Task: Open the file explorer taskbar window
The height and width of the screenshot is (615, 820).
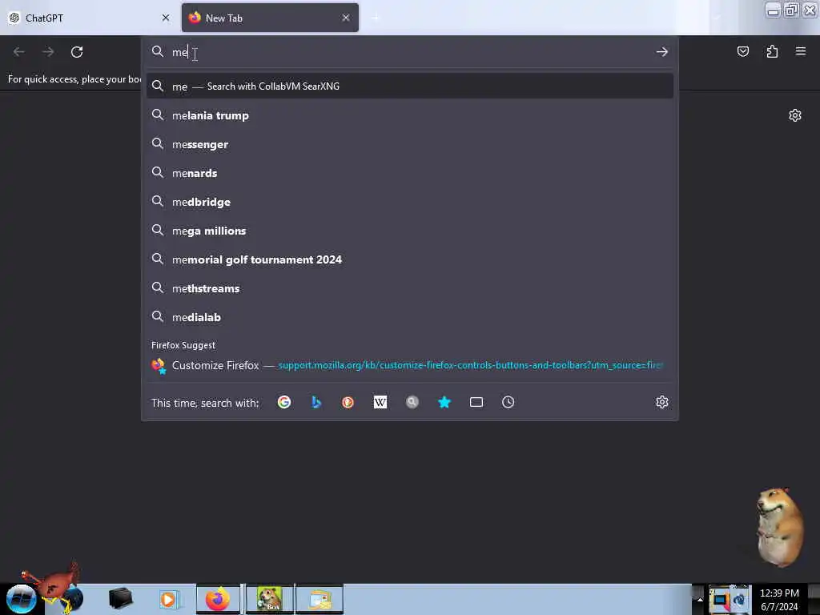Action: (320, 599)
